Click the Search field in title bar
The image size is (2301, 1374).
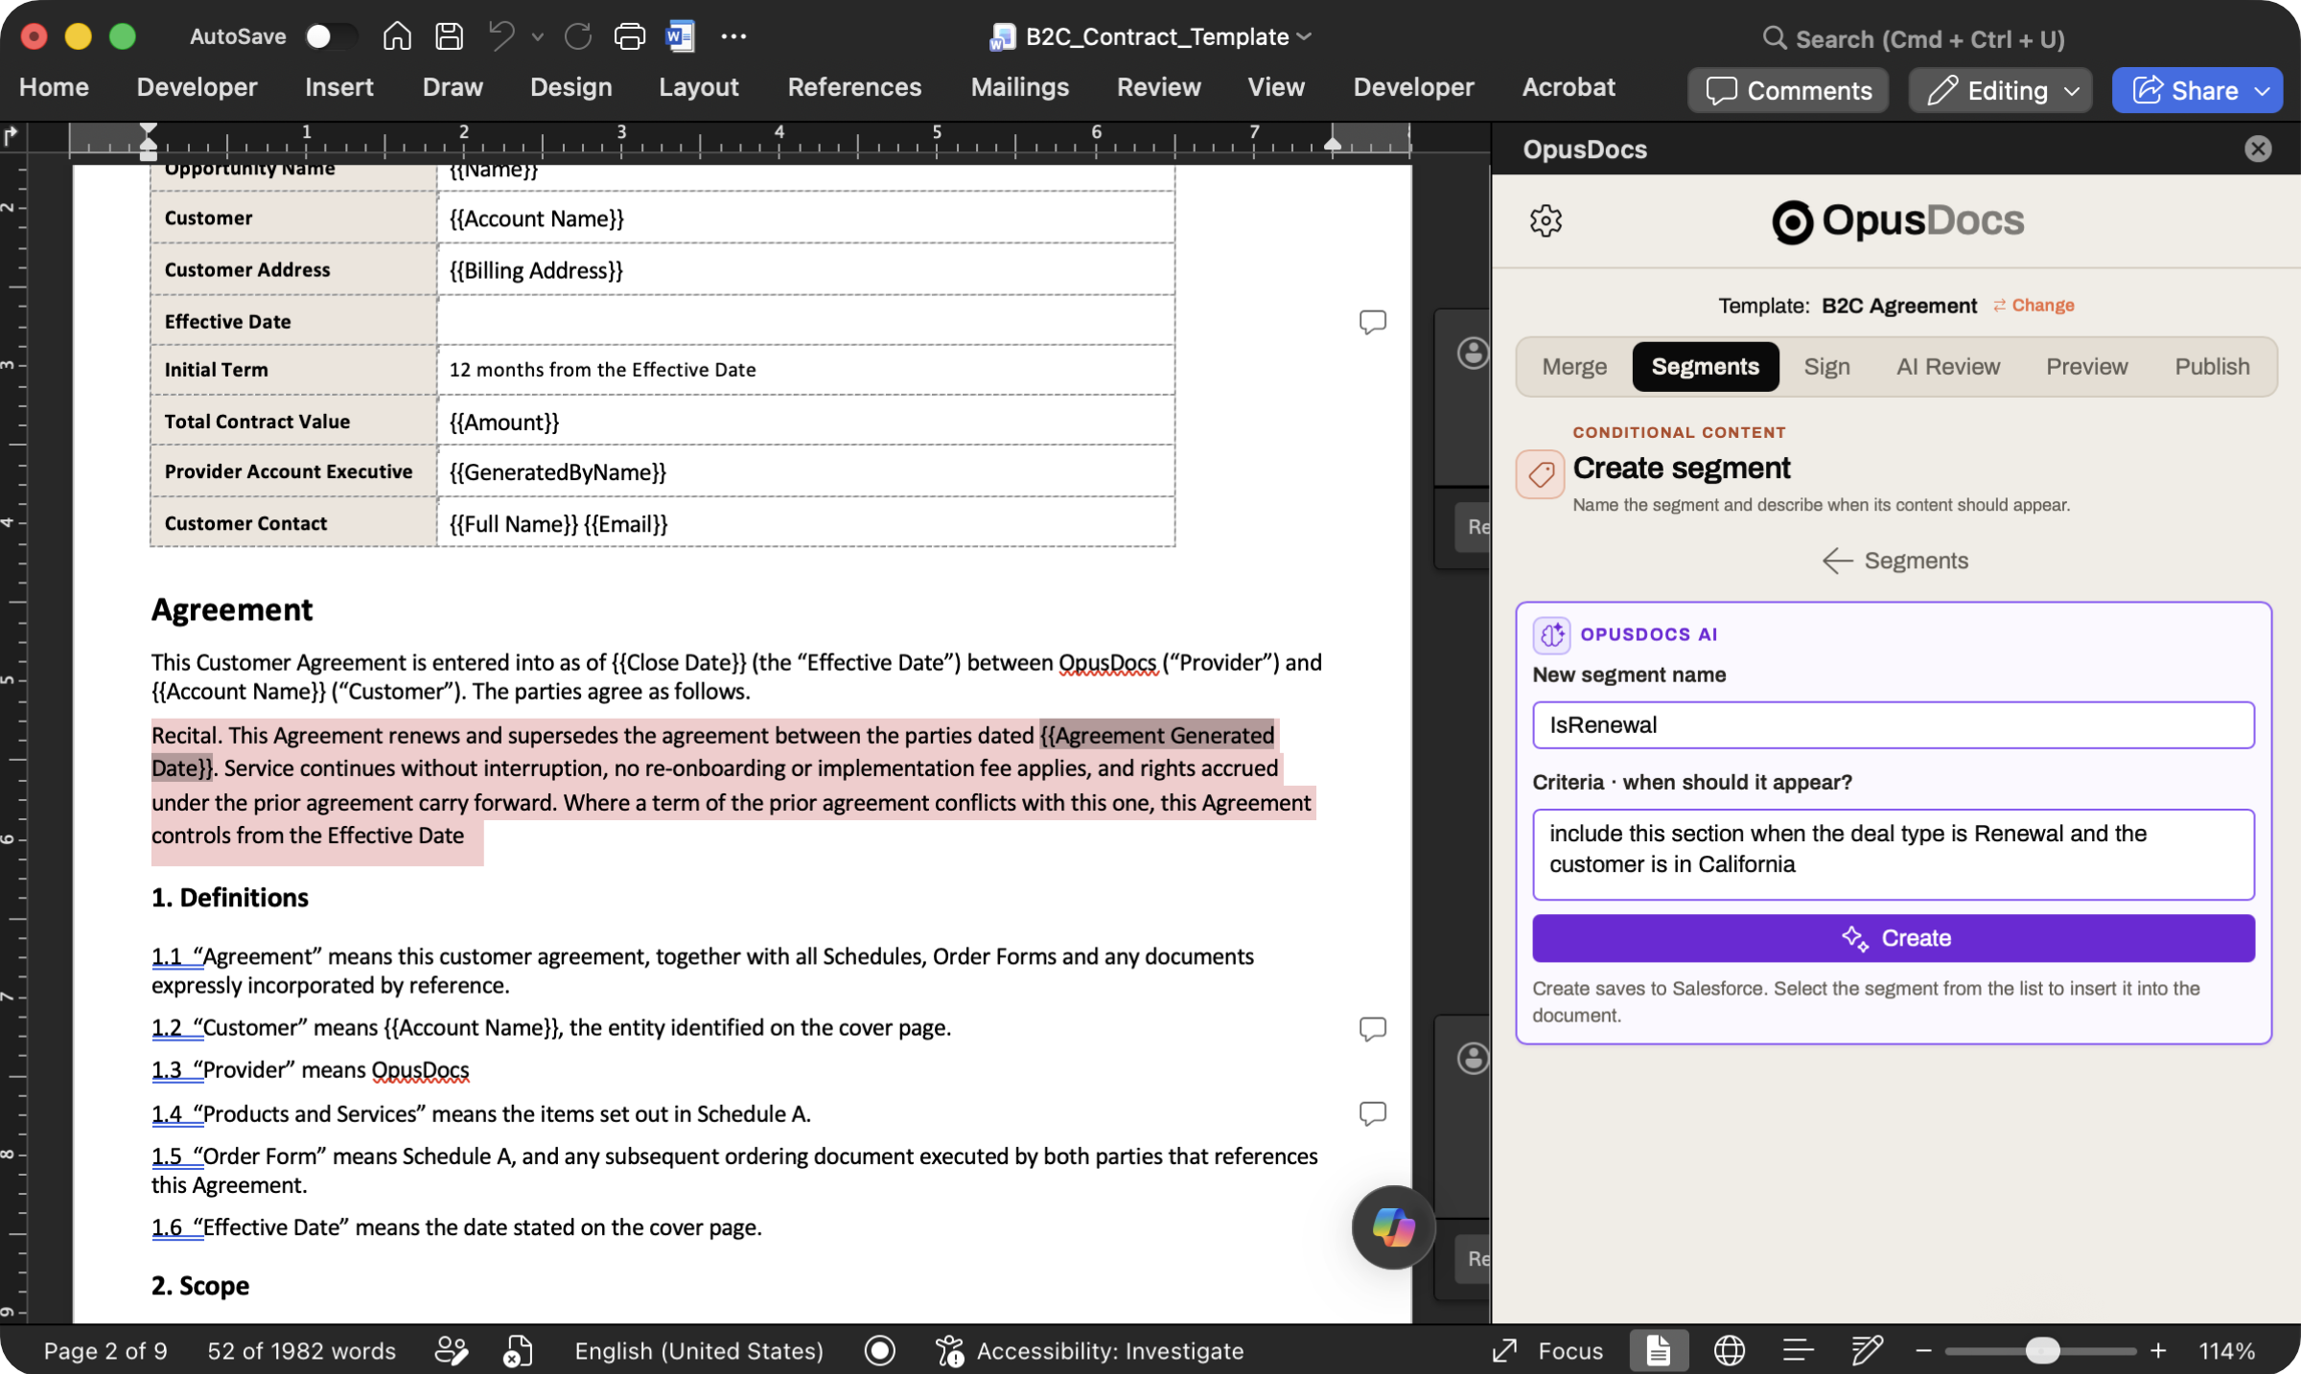[x=1914, y=38]
